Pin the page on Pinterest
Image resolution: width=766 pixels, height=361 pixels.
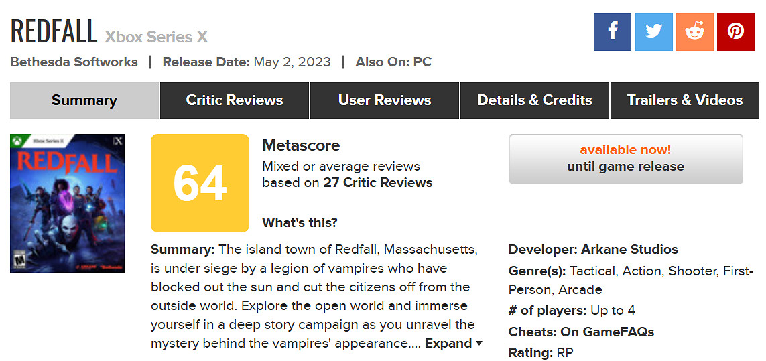pyautogui.click(x=736, y=31)
